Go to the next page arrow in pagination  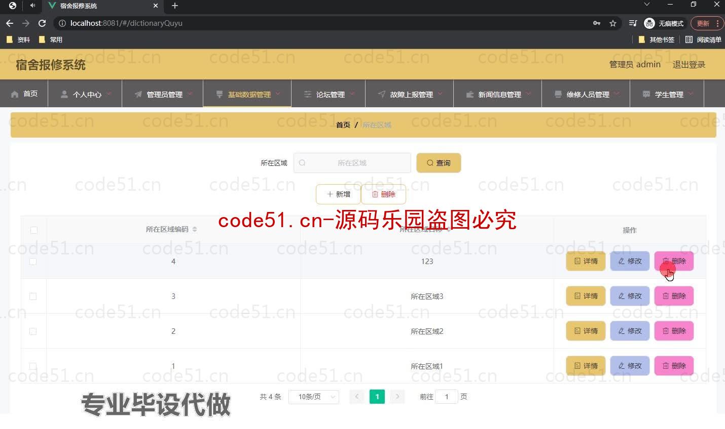(x=397, y=397)
